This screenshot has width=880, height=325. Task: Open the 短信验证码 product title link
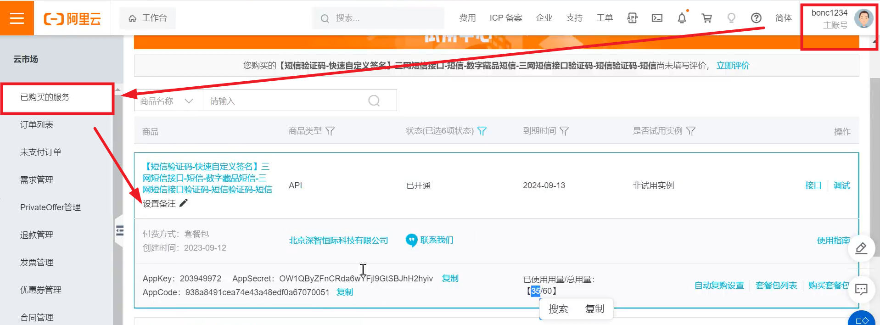(207, 178)
